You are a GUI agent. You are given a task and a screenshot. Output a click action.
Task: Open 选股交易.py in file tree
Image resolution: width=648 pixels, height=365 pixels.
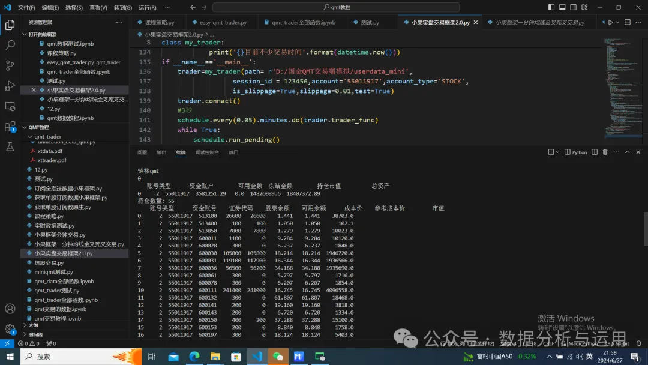tap(49, 262)
